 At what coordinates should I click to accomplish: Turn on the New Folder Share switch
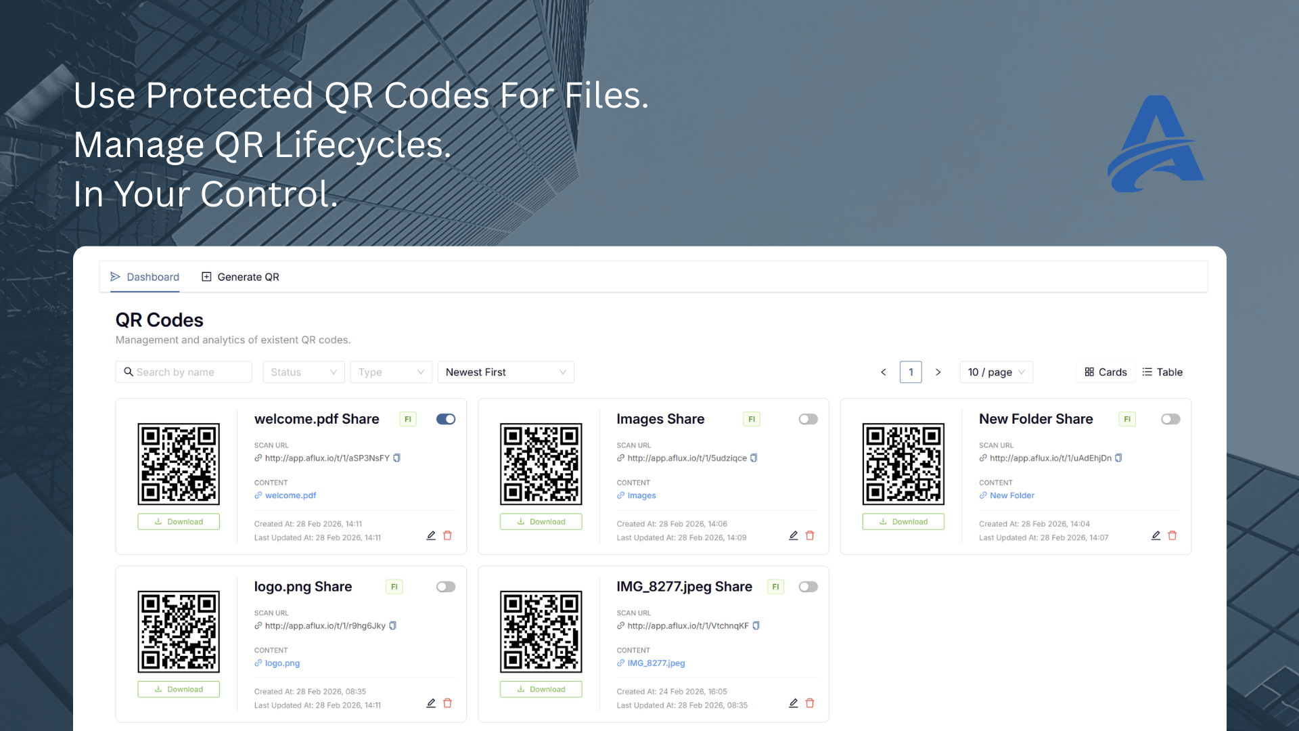pyautogui.click(x=1170, y=420)
